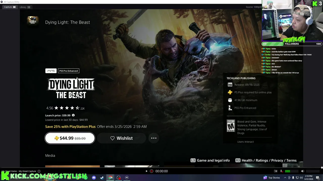Click the taskbar clock showing 2:10 PM

tap(308, 177)
